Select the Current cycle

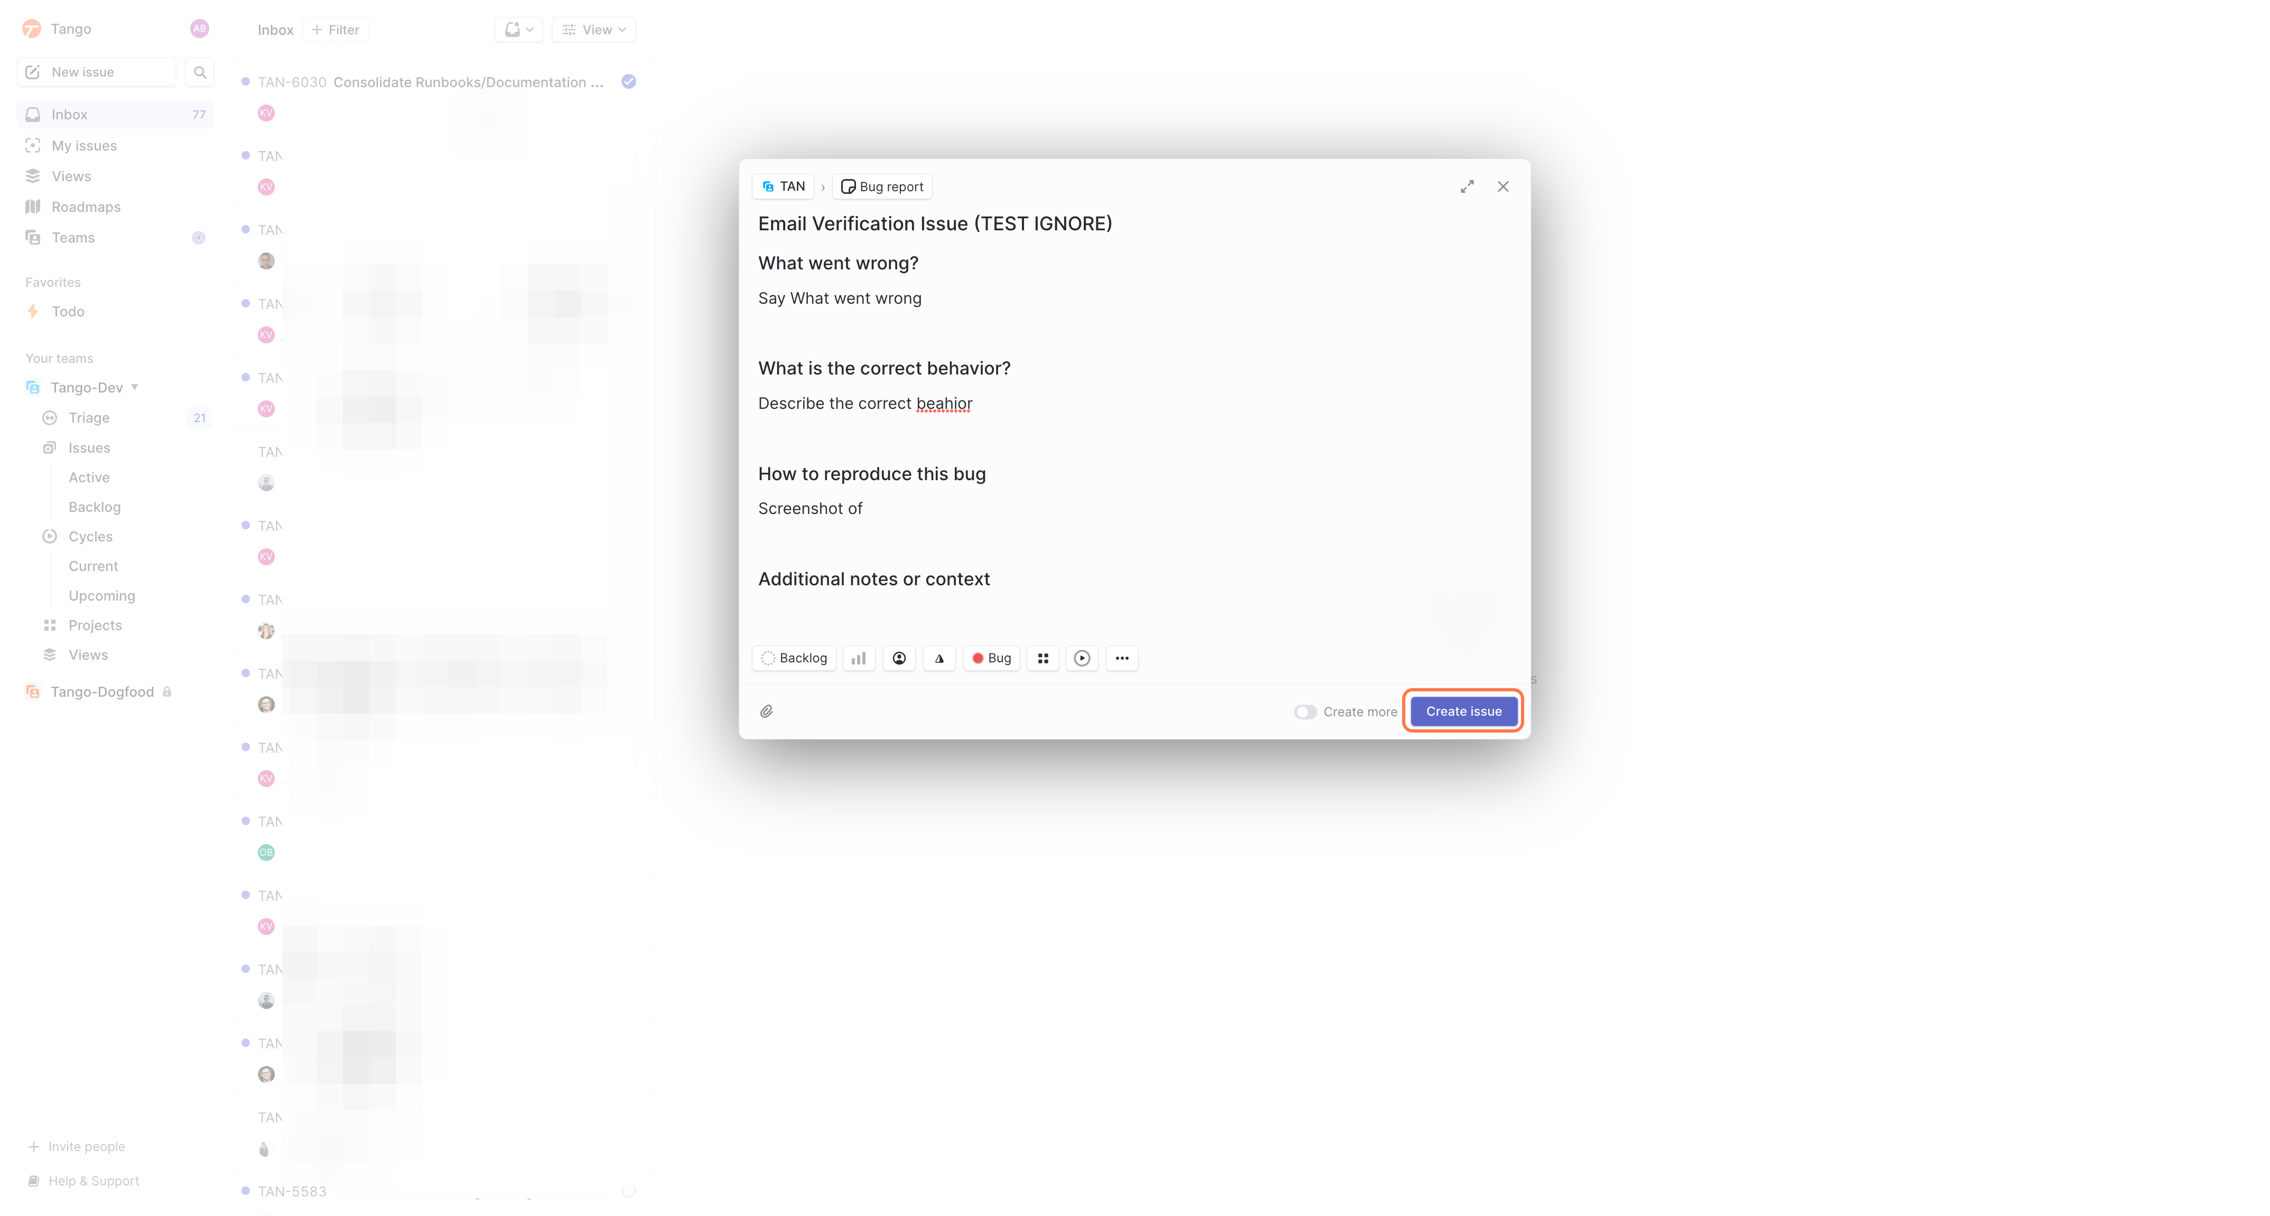pyautogui.click(x=92, y=566)
